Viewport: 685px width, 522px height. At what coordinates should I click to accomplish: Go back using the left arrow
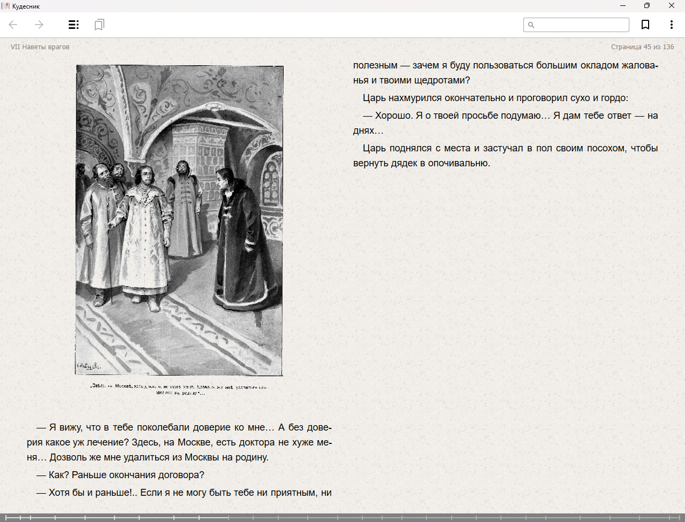(x=13, y=25)
